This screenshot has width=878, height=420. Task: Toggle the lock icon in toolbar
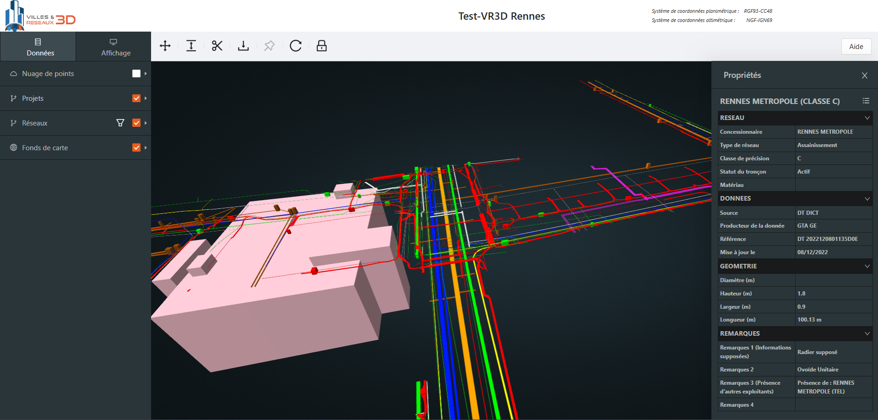pos(322,46)
